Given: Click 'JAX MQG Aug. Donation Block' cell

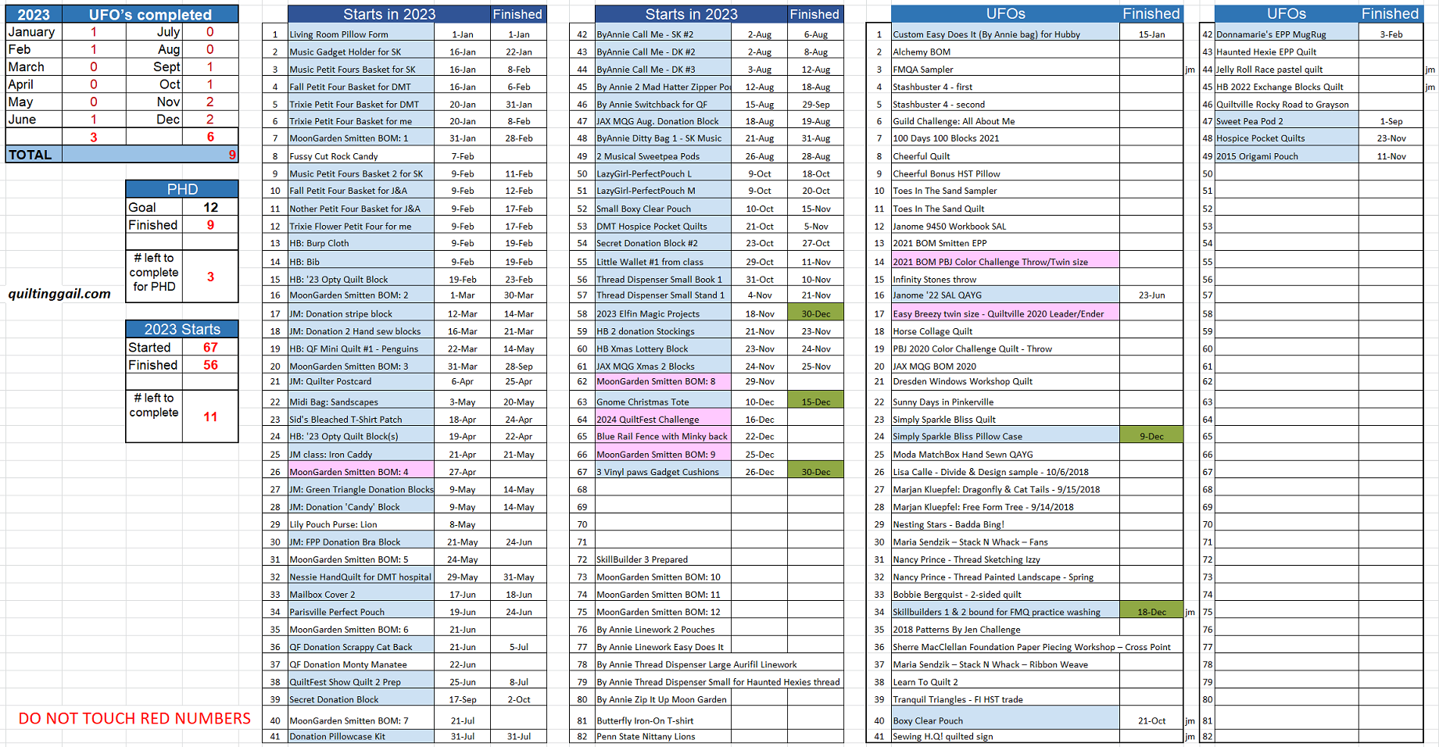Looking at the screenshot, I should [663, 121].
